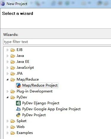Select the Java EE tree label
111x139 pixels.
(23, 62)
